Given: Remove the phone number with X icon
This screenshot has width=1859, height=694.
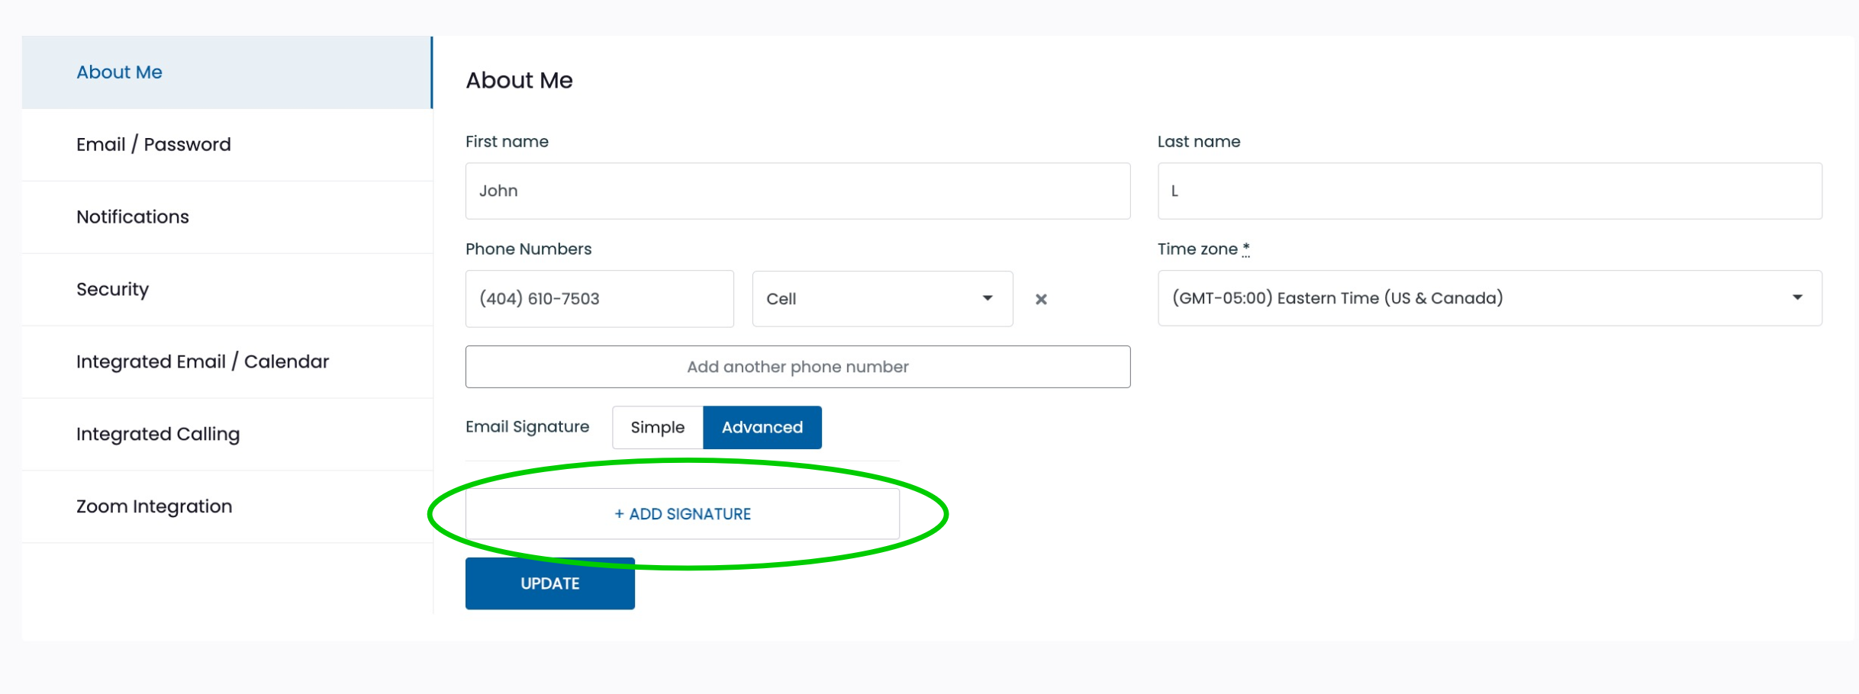Looking at the screenshot, I should pyautogui.click(x=1041, y=299).
